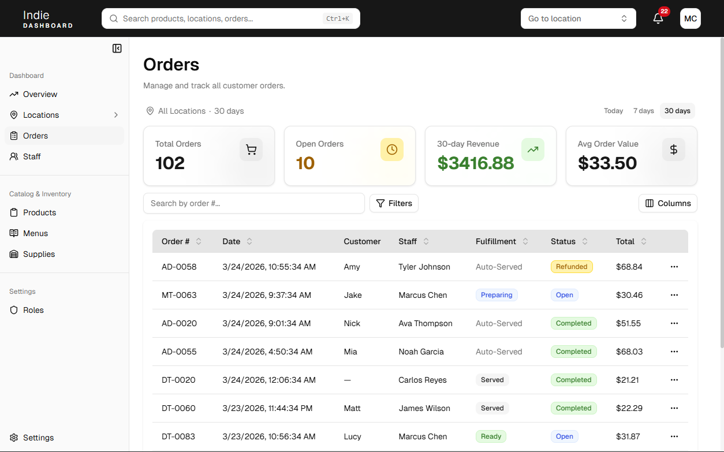Screen dimensions: 724x452
Task: Click the dollar icon in Avg Order Value
Action: 674,150
